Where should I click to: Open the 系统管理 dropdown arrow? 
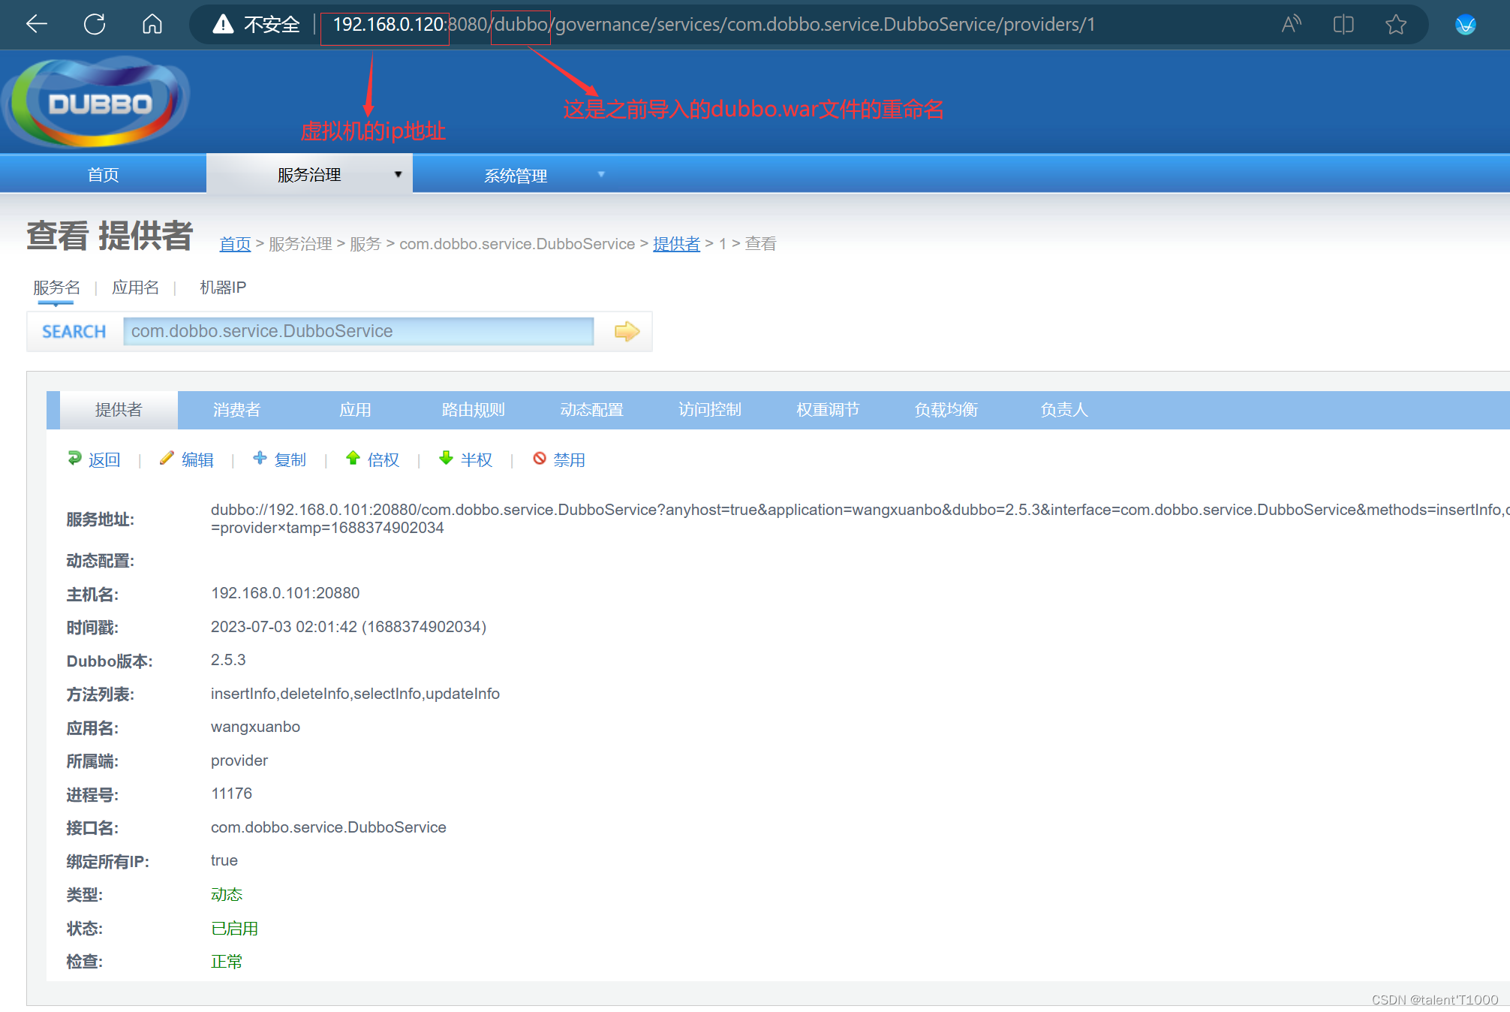tap(601, 173)
